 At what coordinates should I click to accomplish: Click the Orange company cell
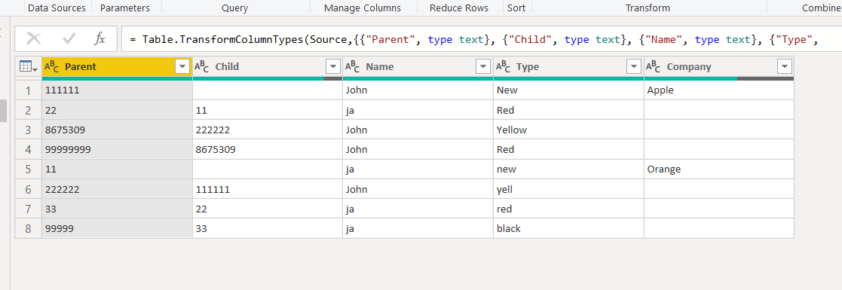[x=718, y=169]
